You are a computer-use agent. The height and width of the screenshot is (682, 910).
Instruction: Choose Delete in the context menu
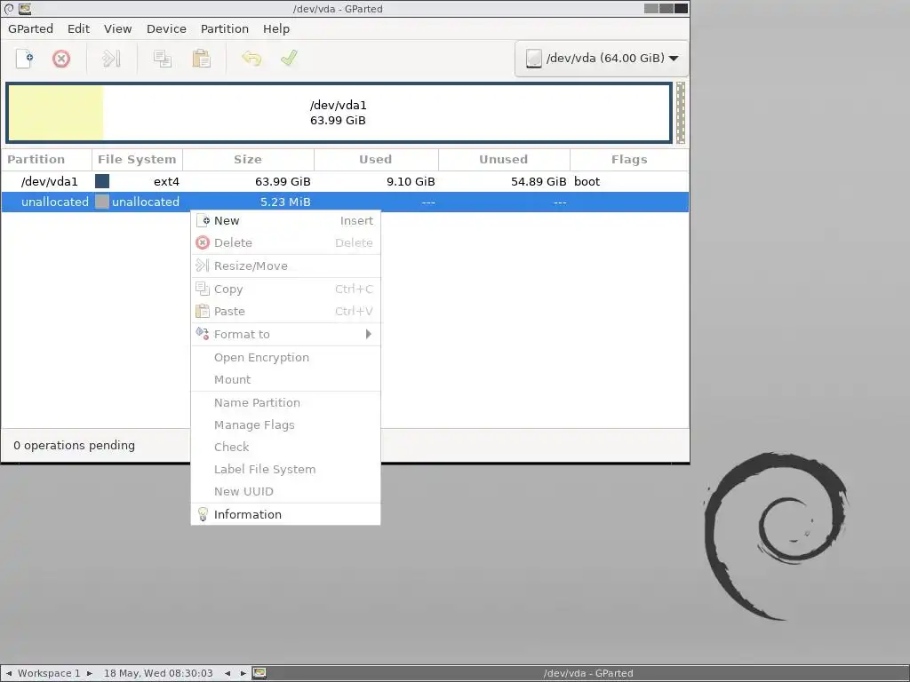285,242
